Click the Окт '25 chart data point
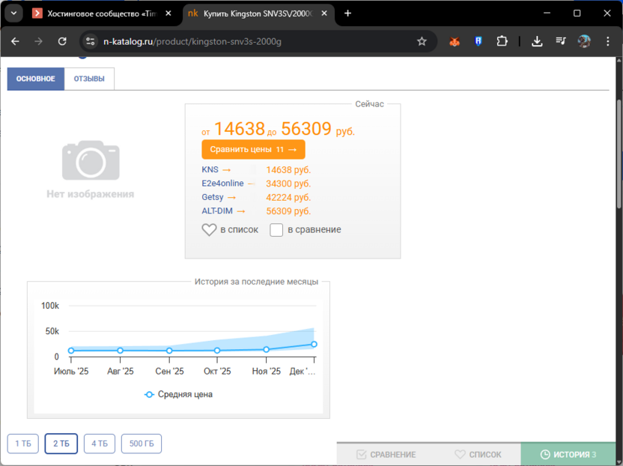Screen dimensions: 623x466 coord(217,351)
